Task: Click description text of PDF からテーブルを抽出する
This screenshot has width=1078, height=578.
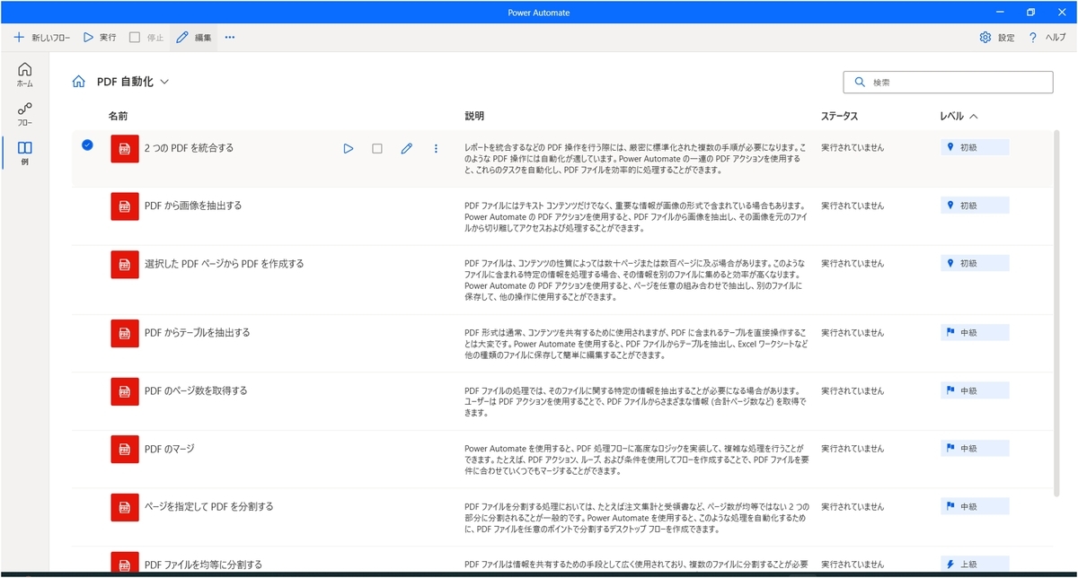Action: [x=634, y=344]
